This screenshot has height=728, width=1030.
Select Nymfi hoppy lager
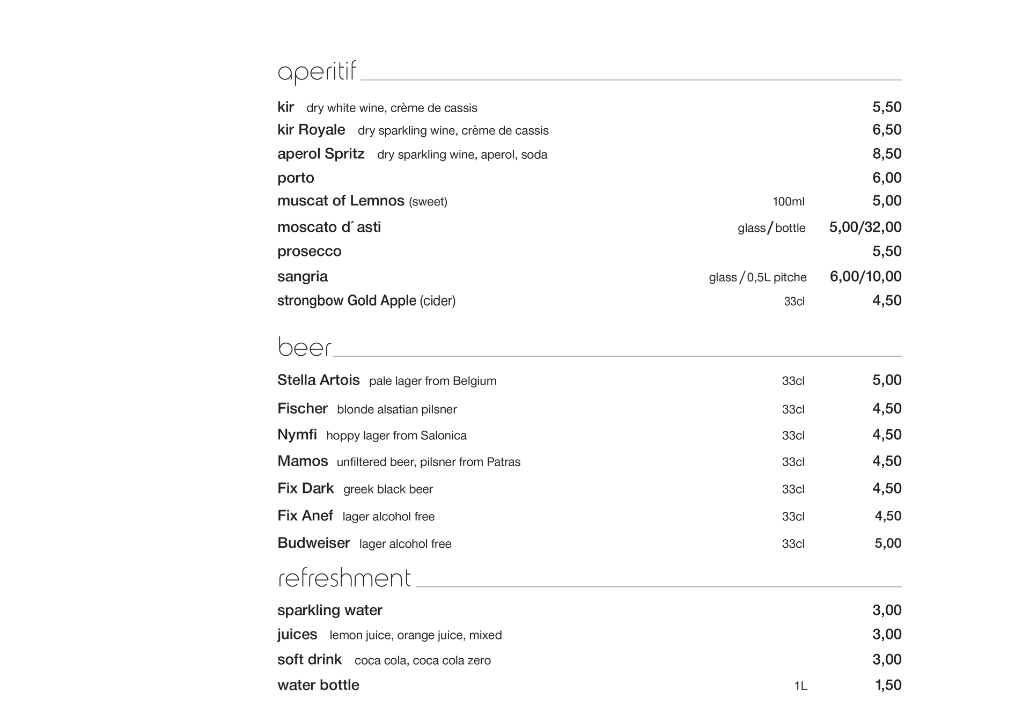(x=297, y=435)
